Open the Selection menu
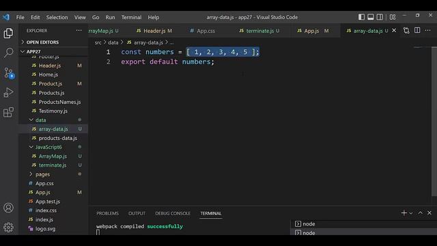 click(57, 17)
